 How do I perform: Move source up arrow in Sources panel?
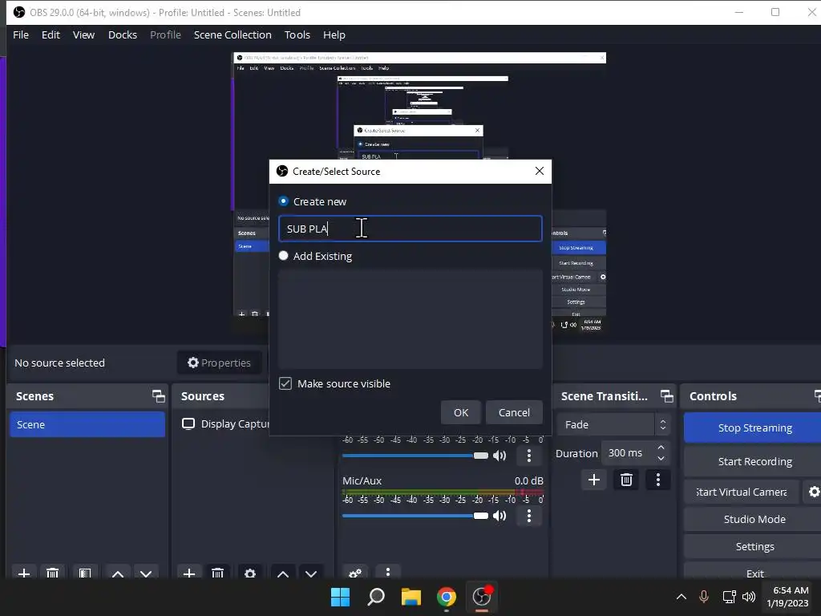283,573
